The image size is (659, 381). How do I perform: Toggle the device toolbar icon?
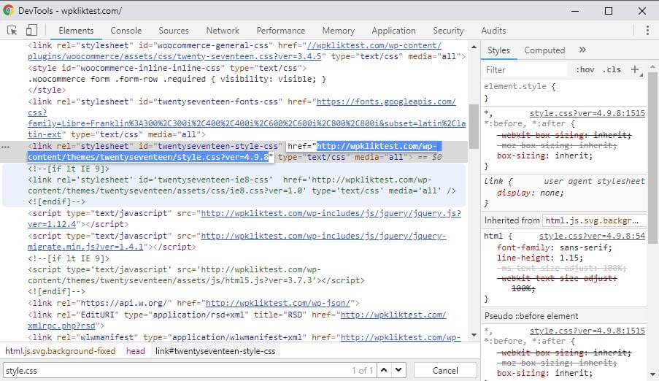31,30
